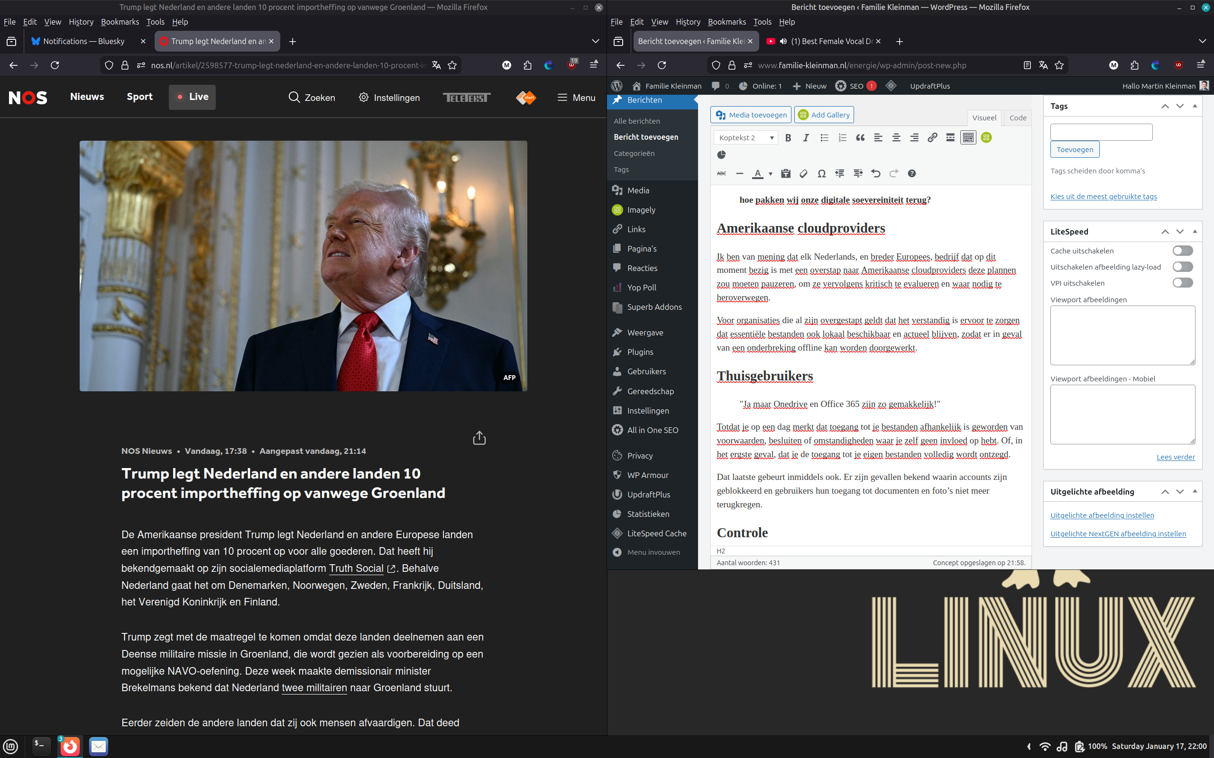Viewport: 1214px width, 758px height.
Task: Click the share icon above NOS article
Action: click(479, 438)
